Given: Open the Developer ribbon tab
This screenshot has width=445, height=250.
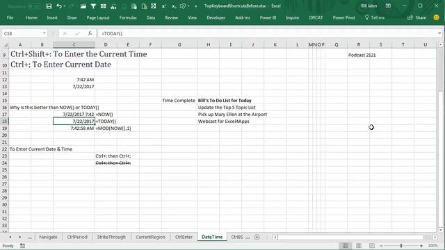Looking at the screenshot, I should [216, 17].
